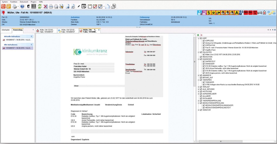Click the next-tab right arrow
This screenshot has width=277, height=144.
coord(270,30)
